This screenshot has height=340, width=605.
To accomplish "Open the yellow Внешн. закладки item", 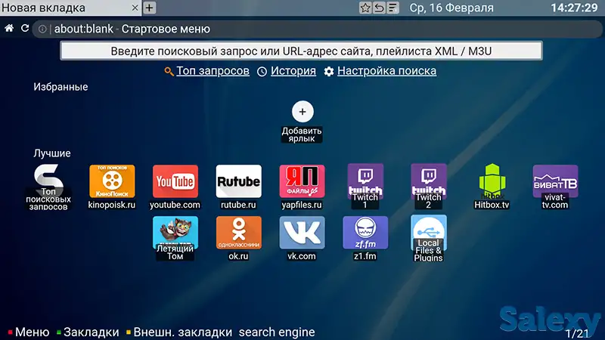I will click(179, 332).
